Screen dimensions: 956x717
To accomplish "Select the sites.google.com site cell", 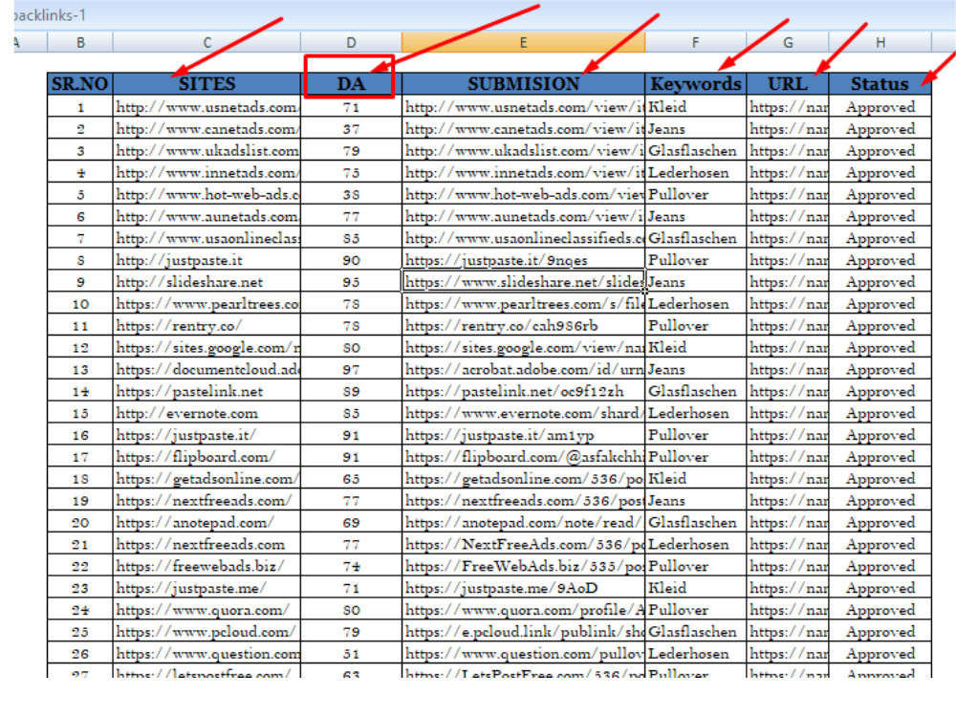I will [206, 348].
